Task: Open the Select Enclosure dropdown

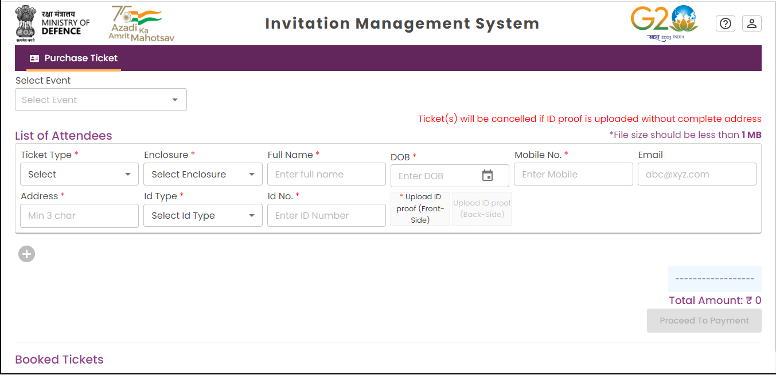Action: (x=202, y=174)
